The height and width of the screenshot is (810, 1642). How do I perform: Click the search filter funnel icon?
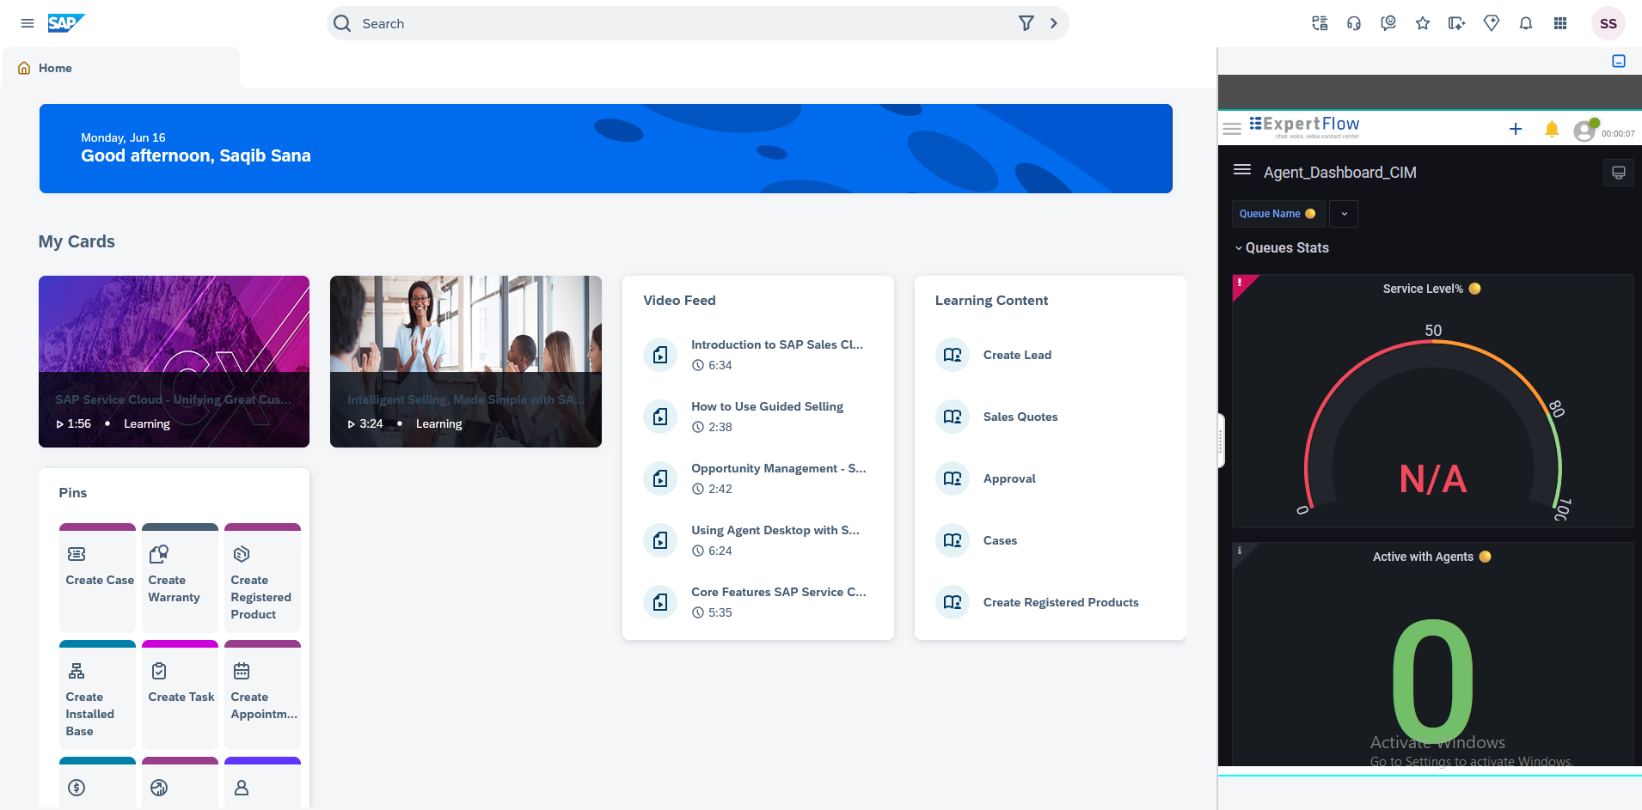click(x=1026, y=23)
